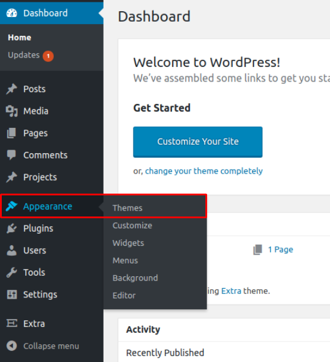Click Collapse menu label

point(51,346)
